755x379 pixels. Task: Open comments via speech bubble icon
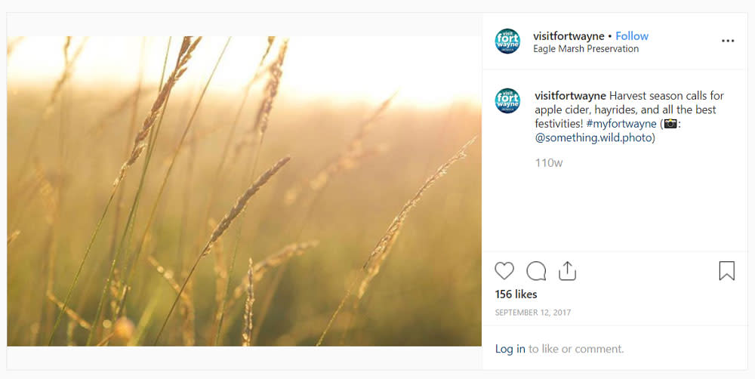click(x=536, y=270)
